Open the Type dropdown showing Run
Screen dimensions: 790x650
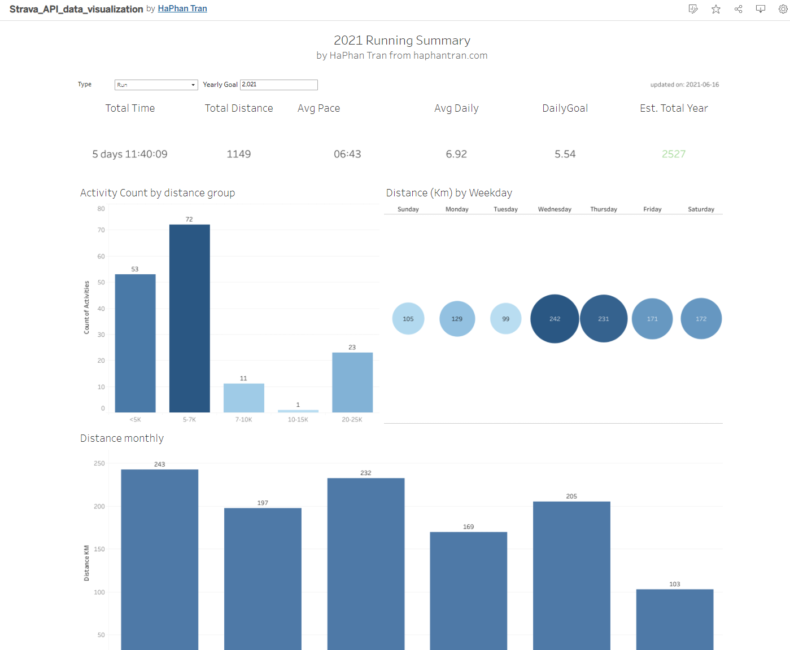pos(156,85)
